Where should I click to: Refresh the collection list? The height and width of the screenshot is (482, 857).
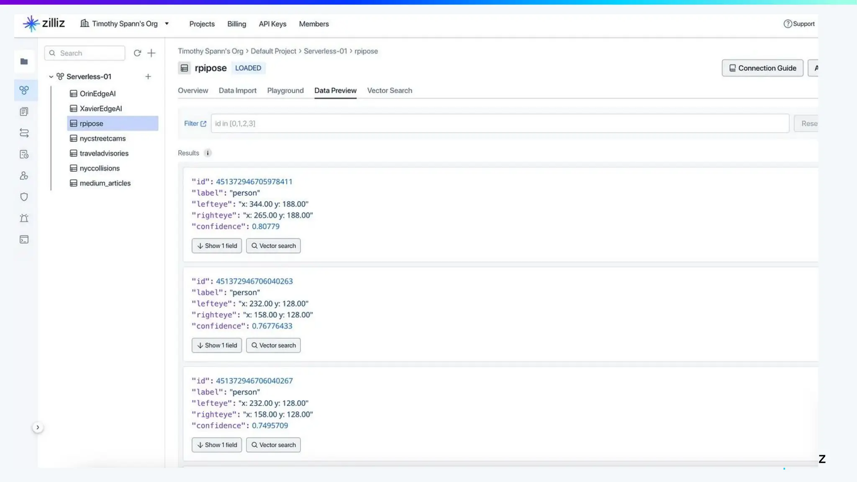tap(137, 53)
